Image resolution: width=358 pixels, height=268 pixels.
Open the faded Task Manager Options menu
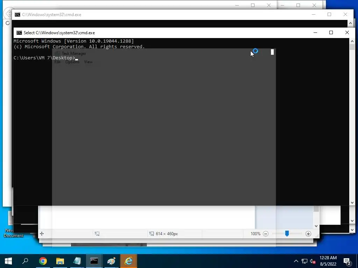click(72, 62)
